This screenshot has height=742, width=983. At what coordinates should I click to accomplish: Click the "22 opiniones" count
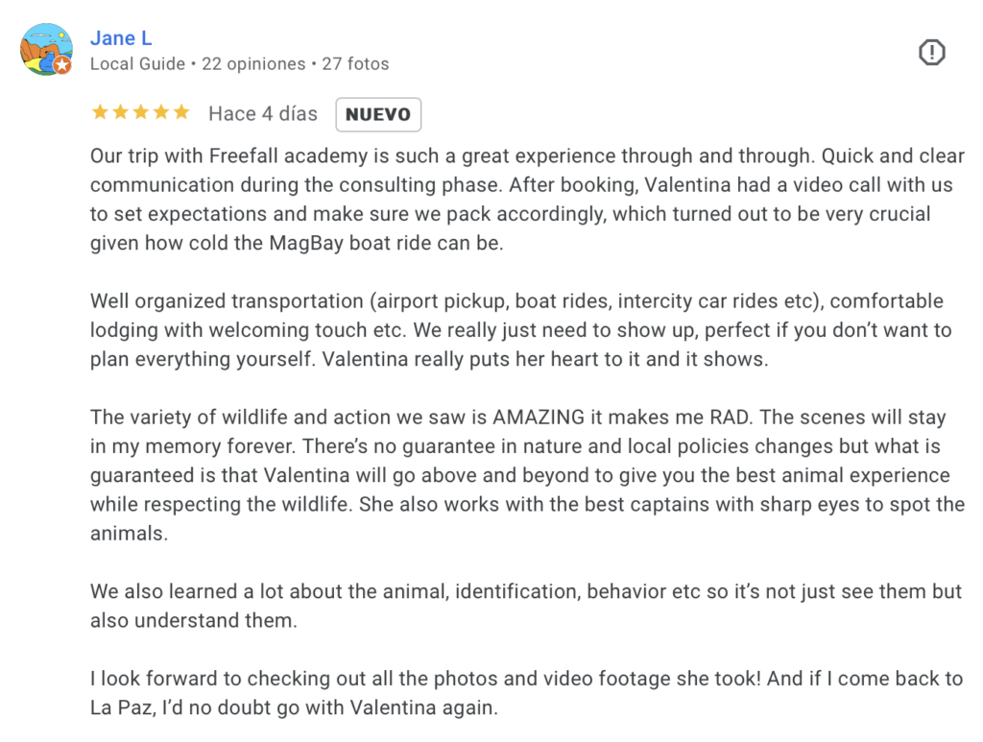click(x=253, y=64)
